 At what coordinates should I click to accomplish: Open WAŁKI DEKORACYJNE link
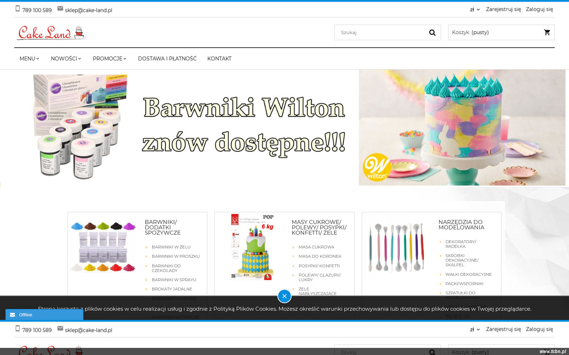[468, 274]
